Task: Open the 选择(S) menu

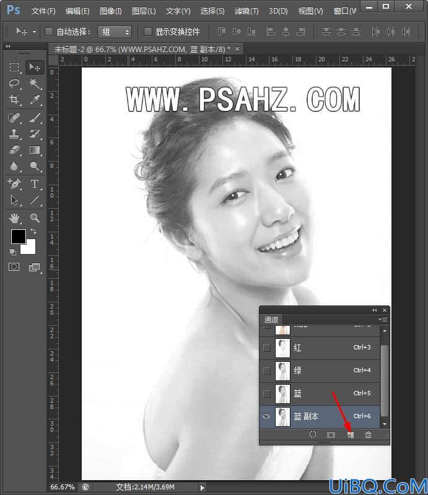Action: pos(212,11)
